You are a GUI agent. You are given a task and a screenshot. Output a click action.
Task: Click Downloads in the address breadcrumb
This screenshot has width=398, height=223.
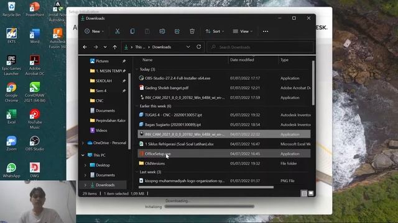tap(162, 47)
